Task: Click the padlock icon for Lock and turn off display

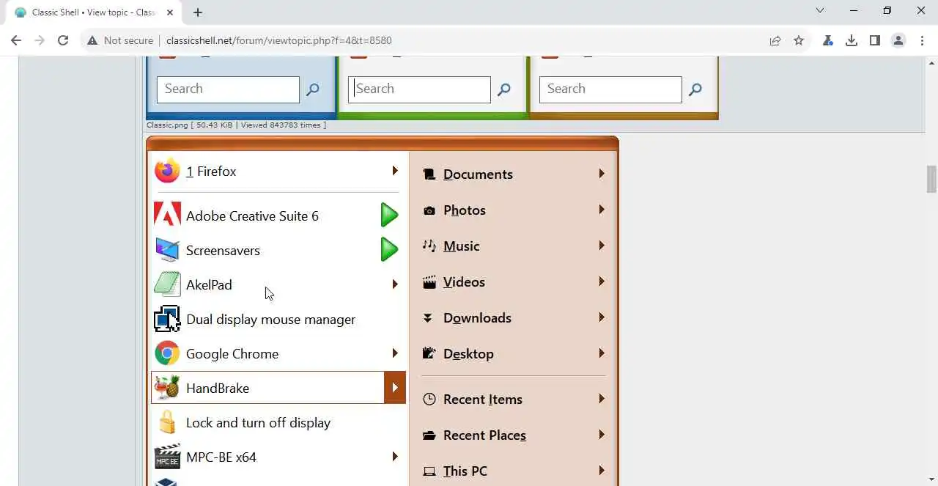Action: 167,422
